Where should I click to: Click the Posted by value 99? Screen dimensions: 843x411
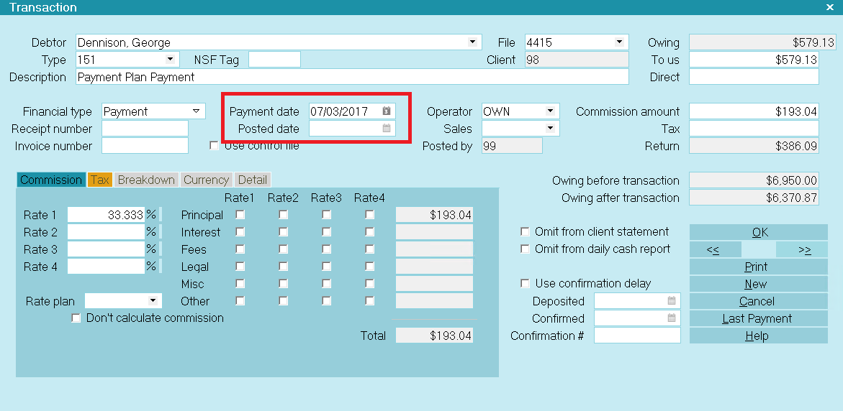click(x=513, y=146)
